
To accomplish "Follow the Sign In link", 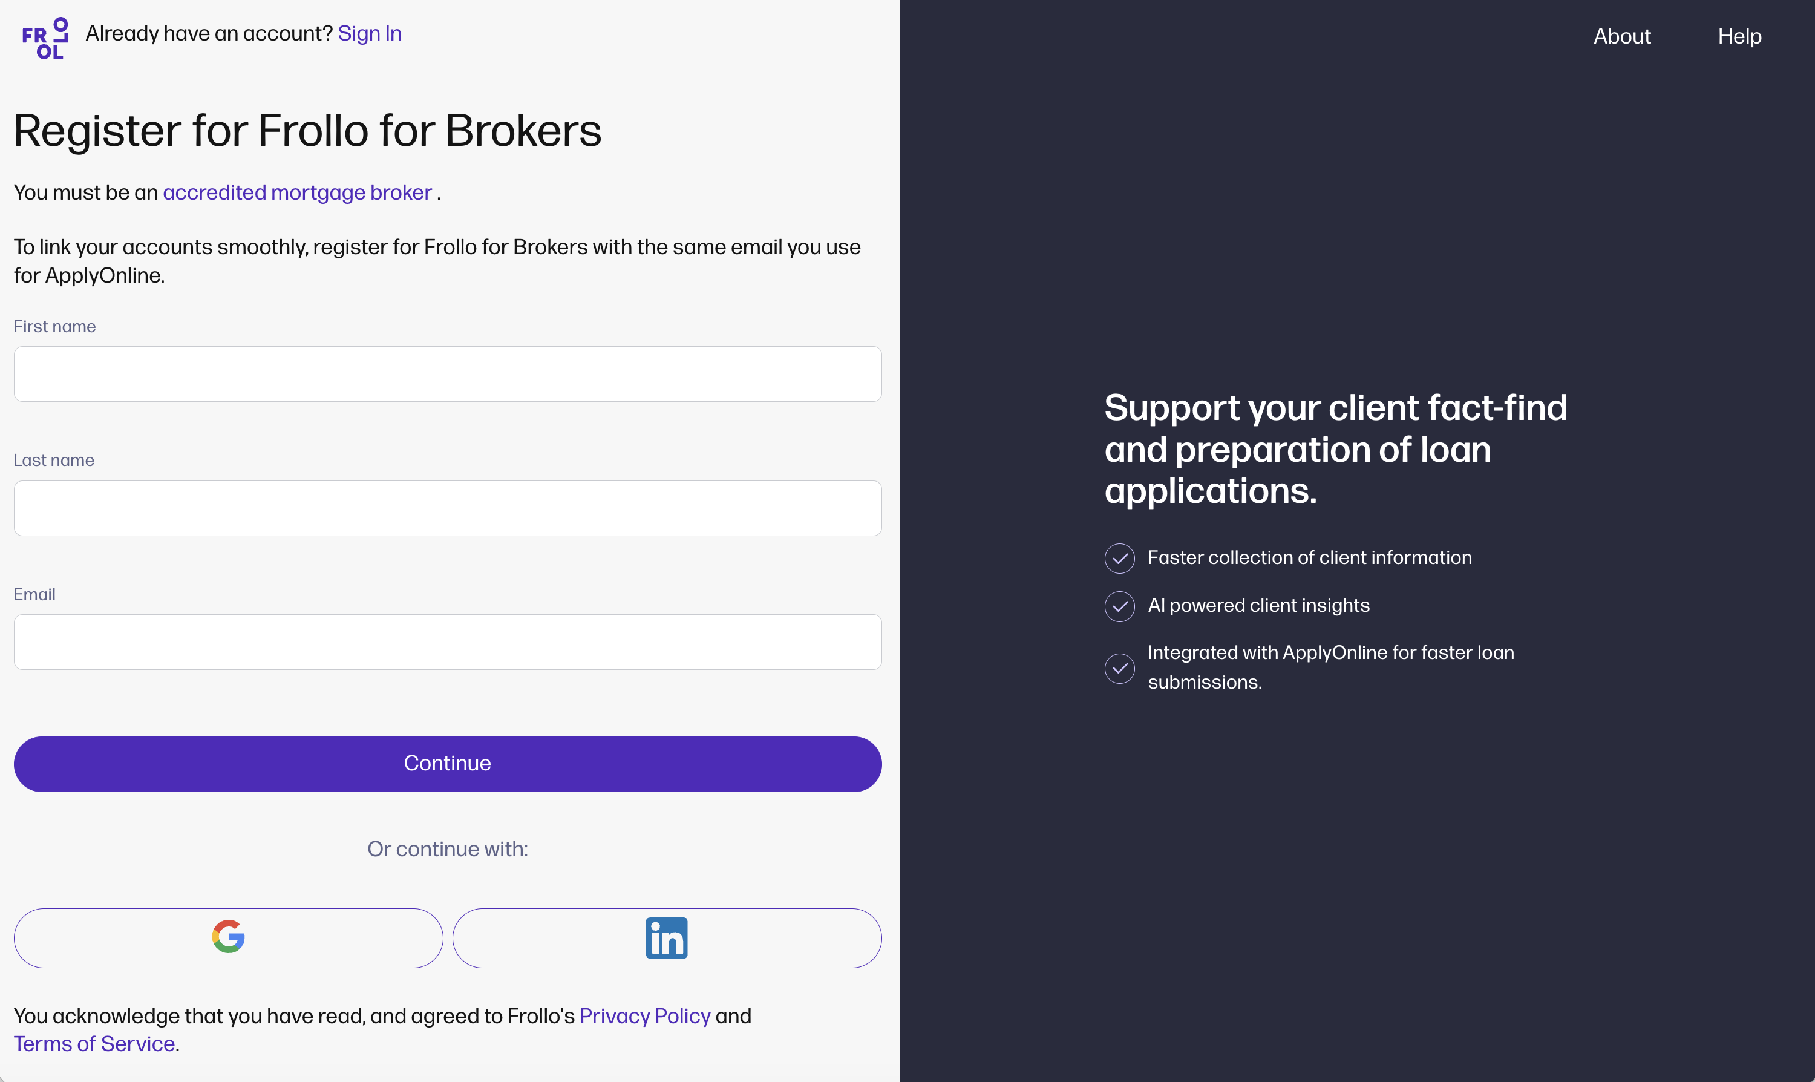I will 370,33.
